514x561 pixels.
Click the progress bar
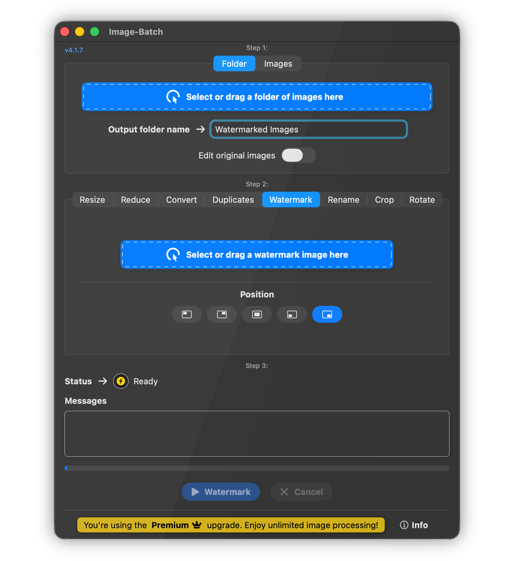tap(257, 468)
